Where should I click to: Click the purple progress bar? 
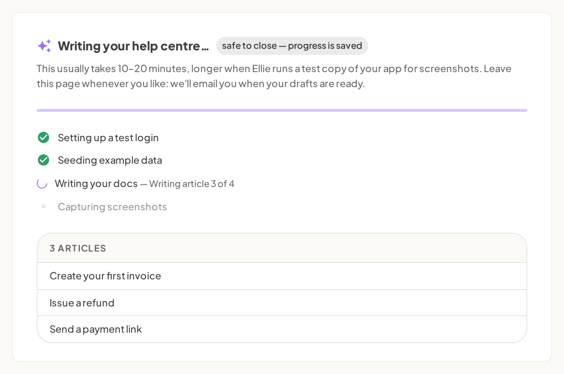point(282,110)
